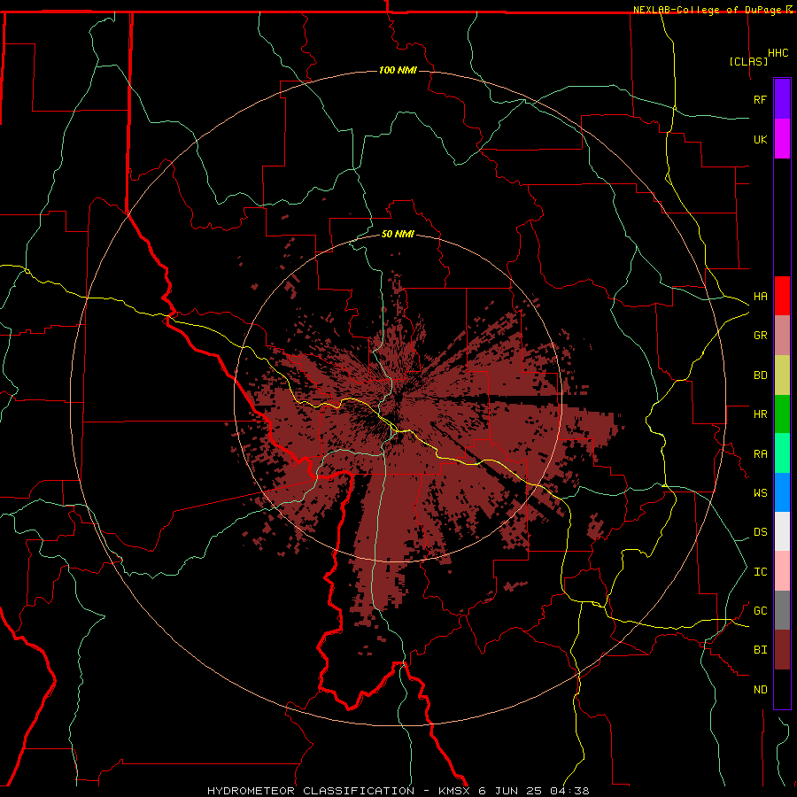Click the WS legend label
The height and width of the screenshot is (797, 797).
pyautogui.click(x=760, y=493)
